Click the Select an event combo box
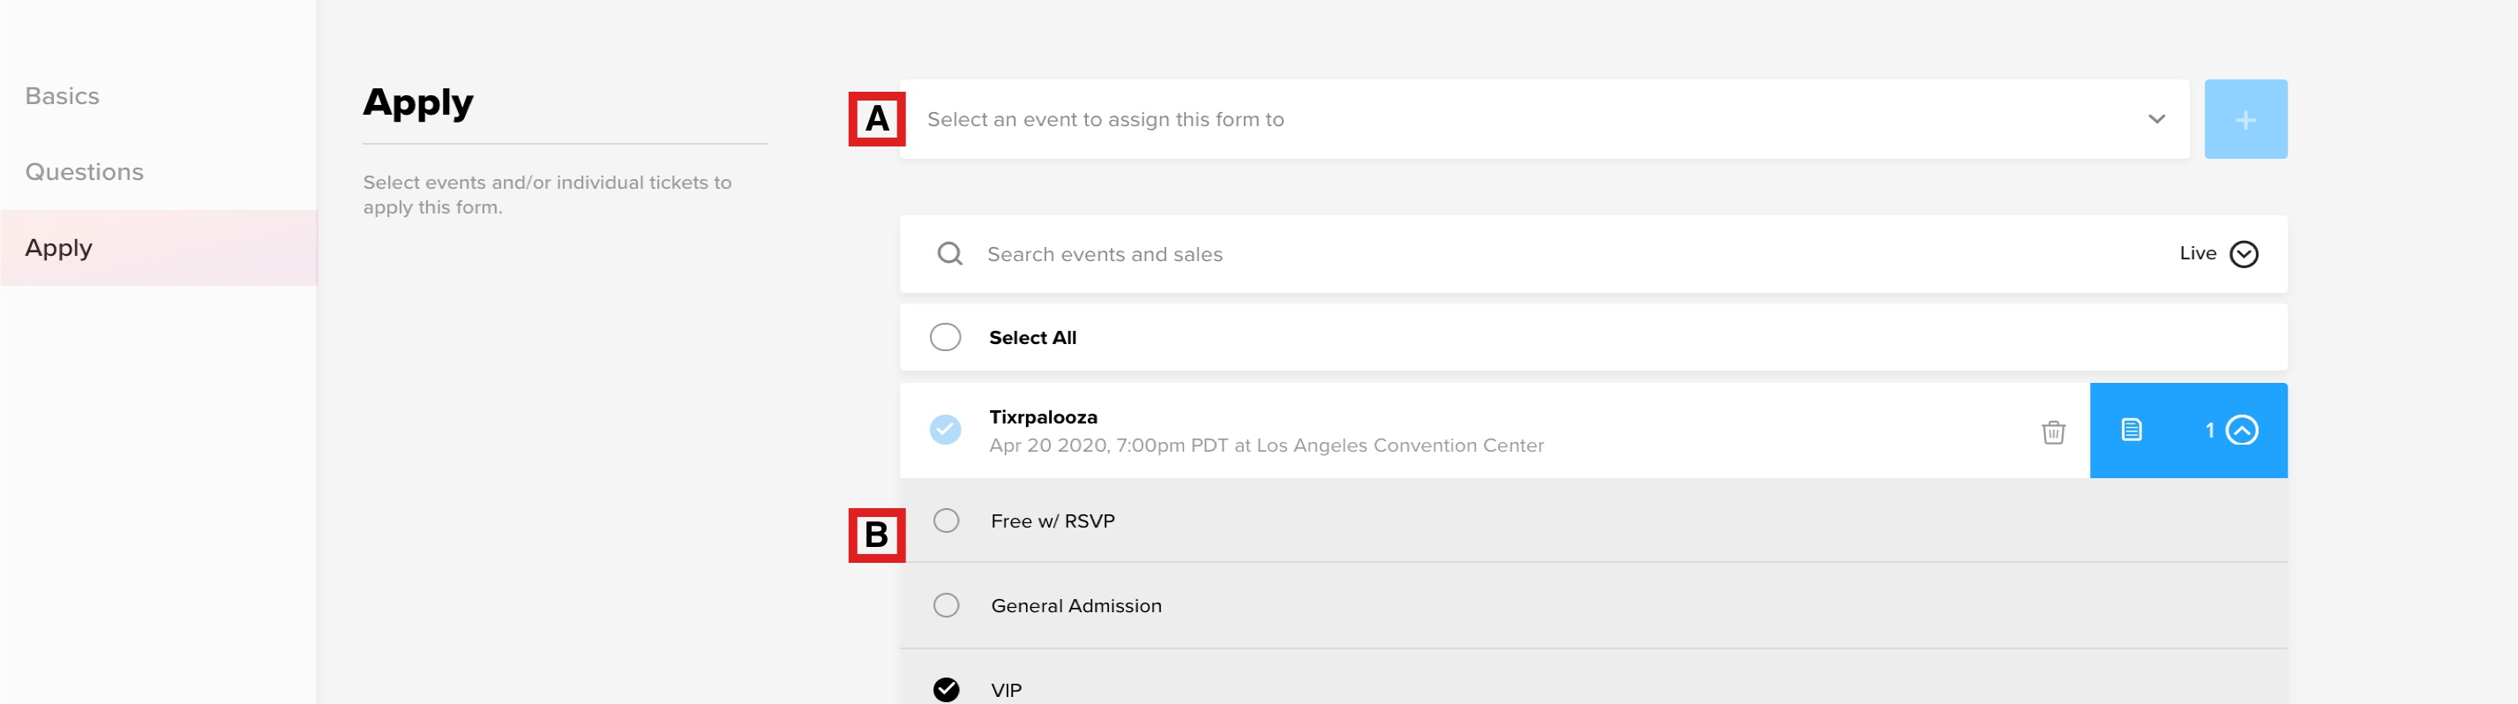Screen dimensions: 2518x704 (1545, 119)
